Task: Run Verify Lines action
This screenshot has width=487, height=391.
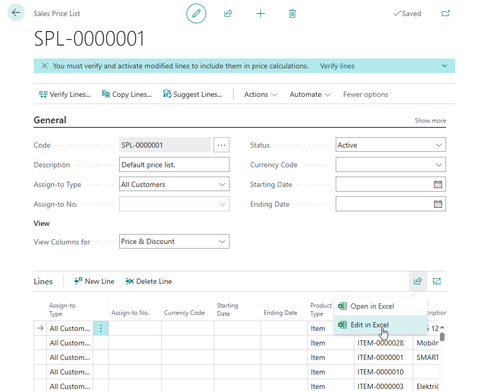Action: [65, 94]
